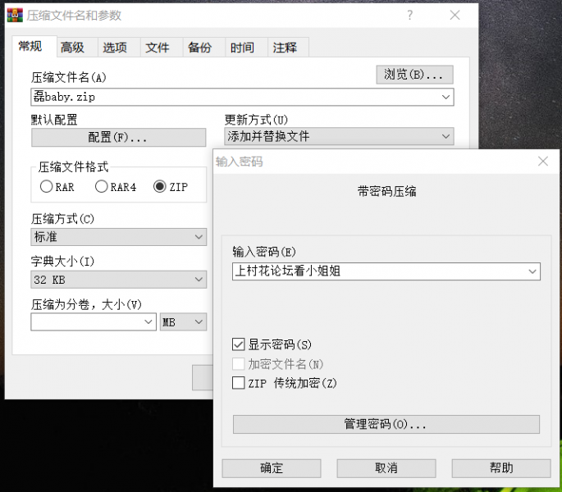Open the MB unit dropdown
Screen dimensions: 562x492
(183, 321)
